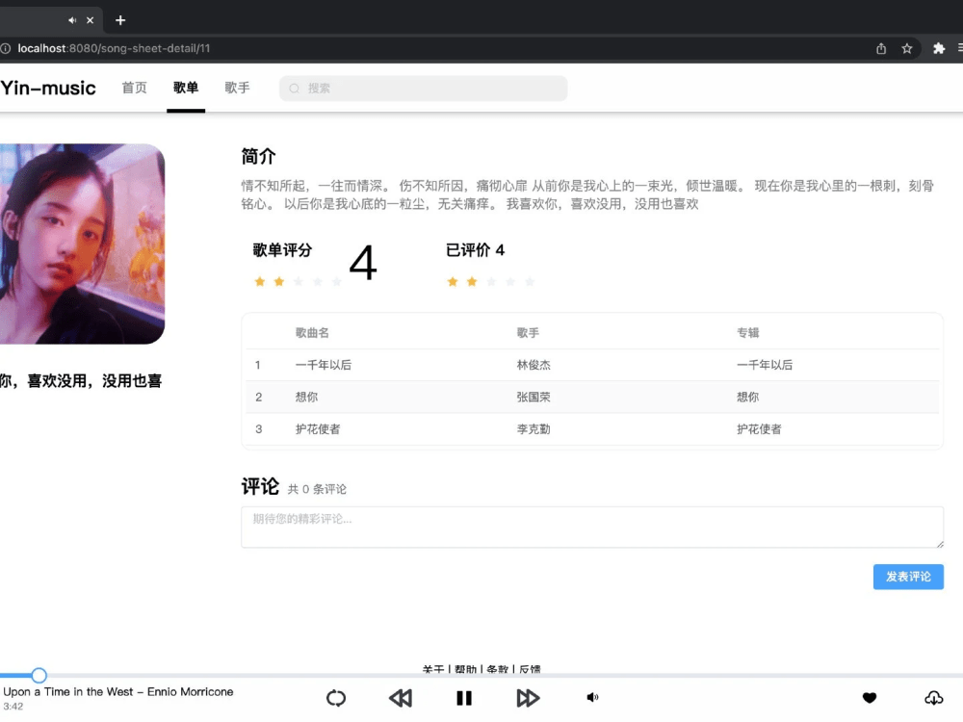Go to 首页 tab

pyautogui.click(x=135, y=88)
